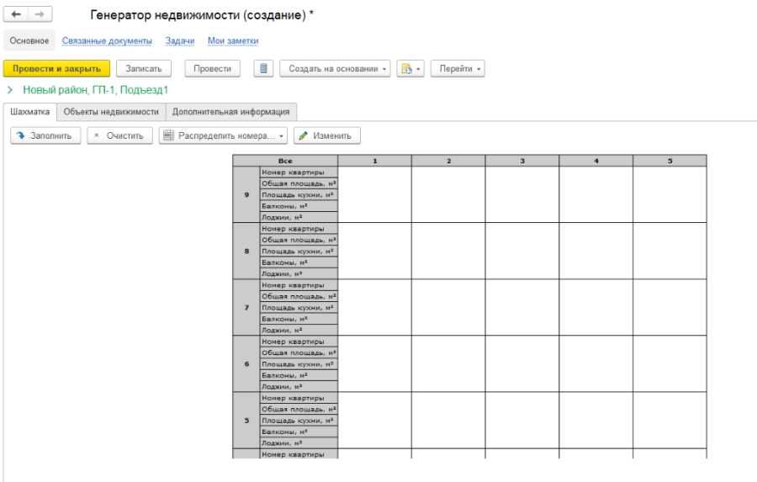Click the forward navigation arrow
Image resolution: width=757 pixels, height=482 pixels.
pyautogui.click(x=39, y=15)
